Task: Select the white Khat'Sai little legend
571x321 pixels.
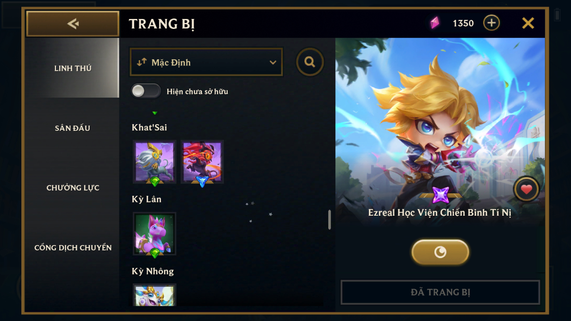Action: coord(155,162)
